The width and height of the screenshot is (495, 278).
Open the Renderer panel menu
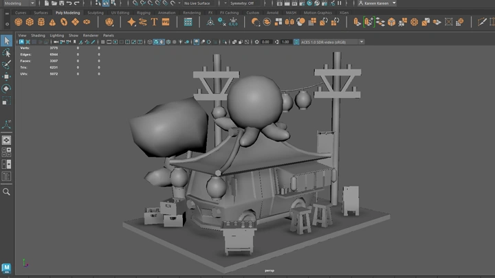pos(91,35)
